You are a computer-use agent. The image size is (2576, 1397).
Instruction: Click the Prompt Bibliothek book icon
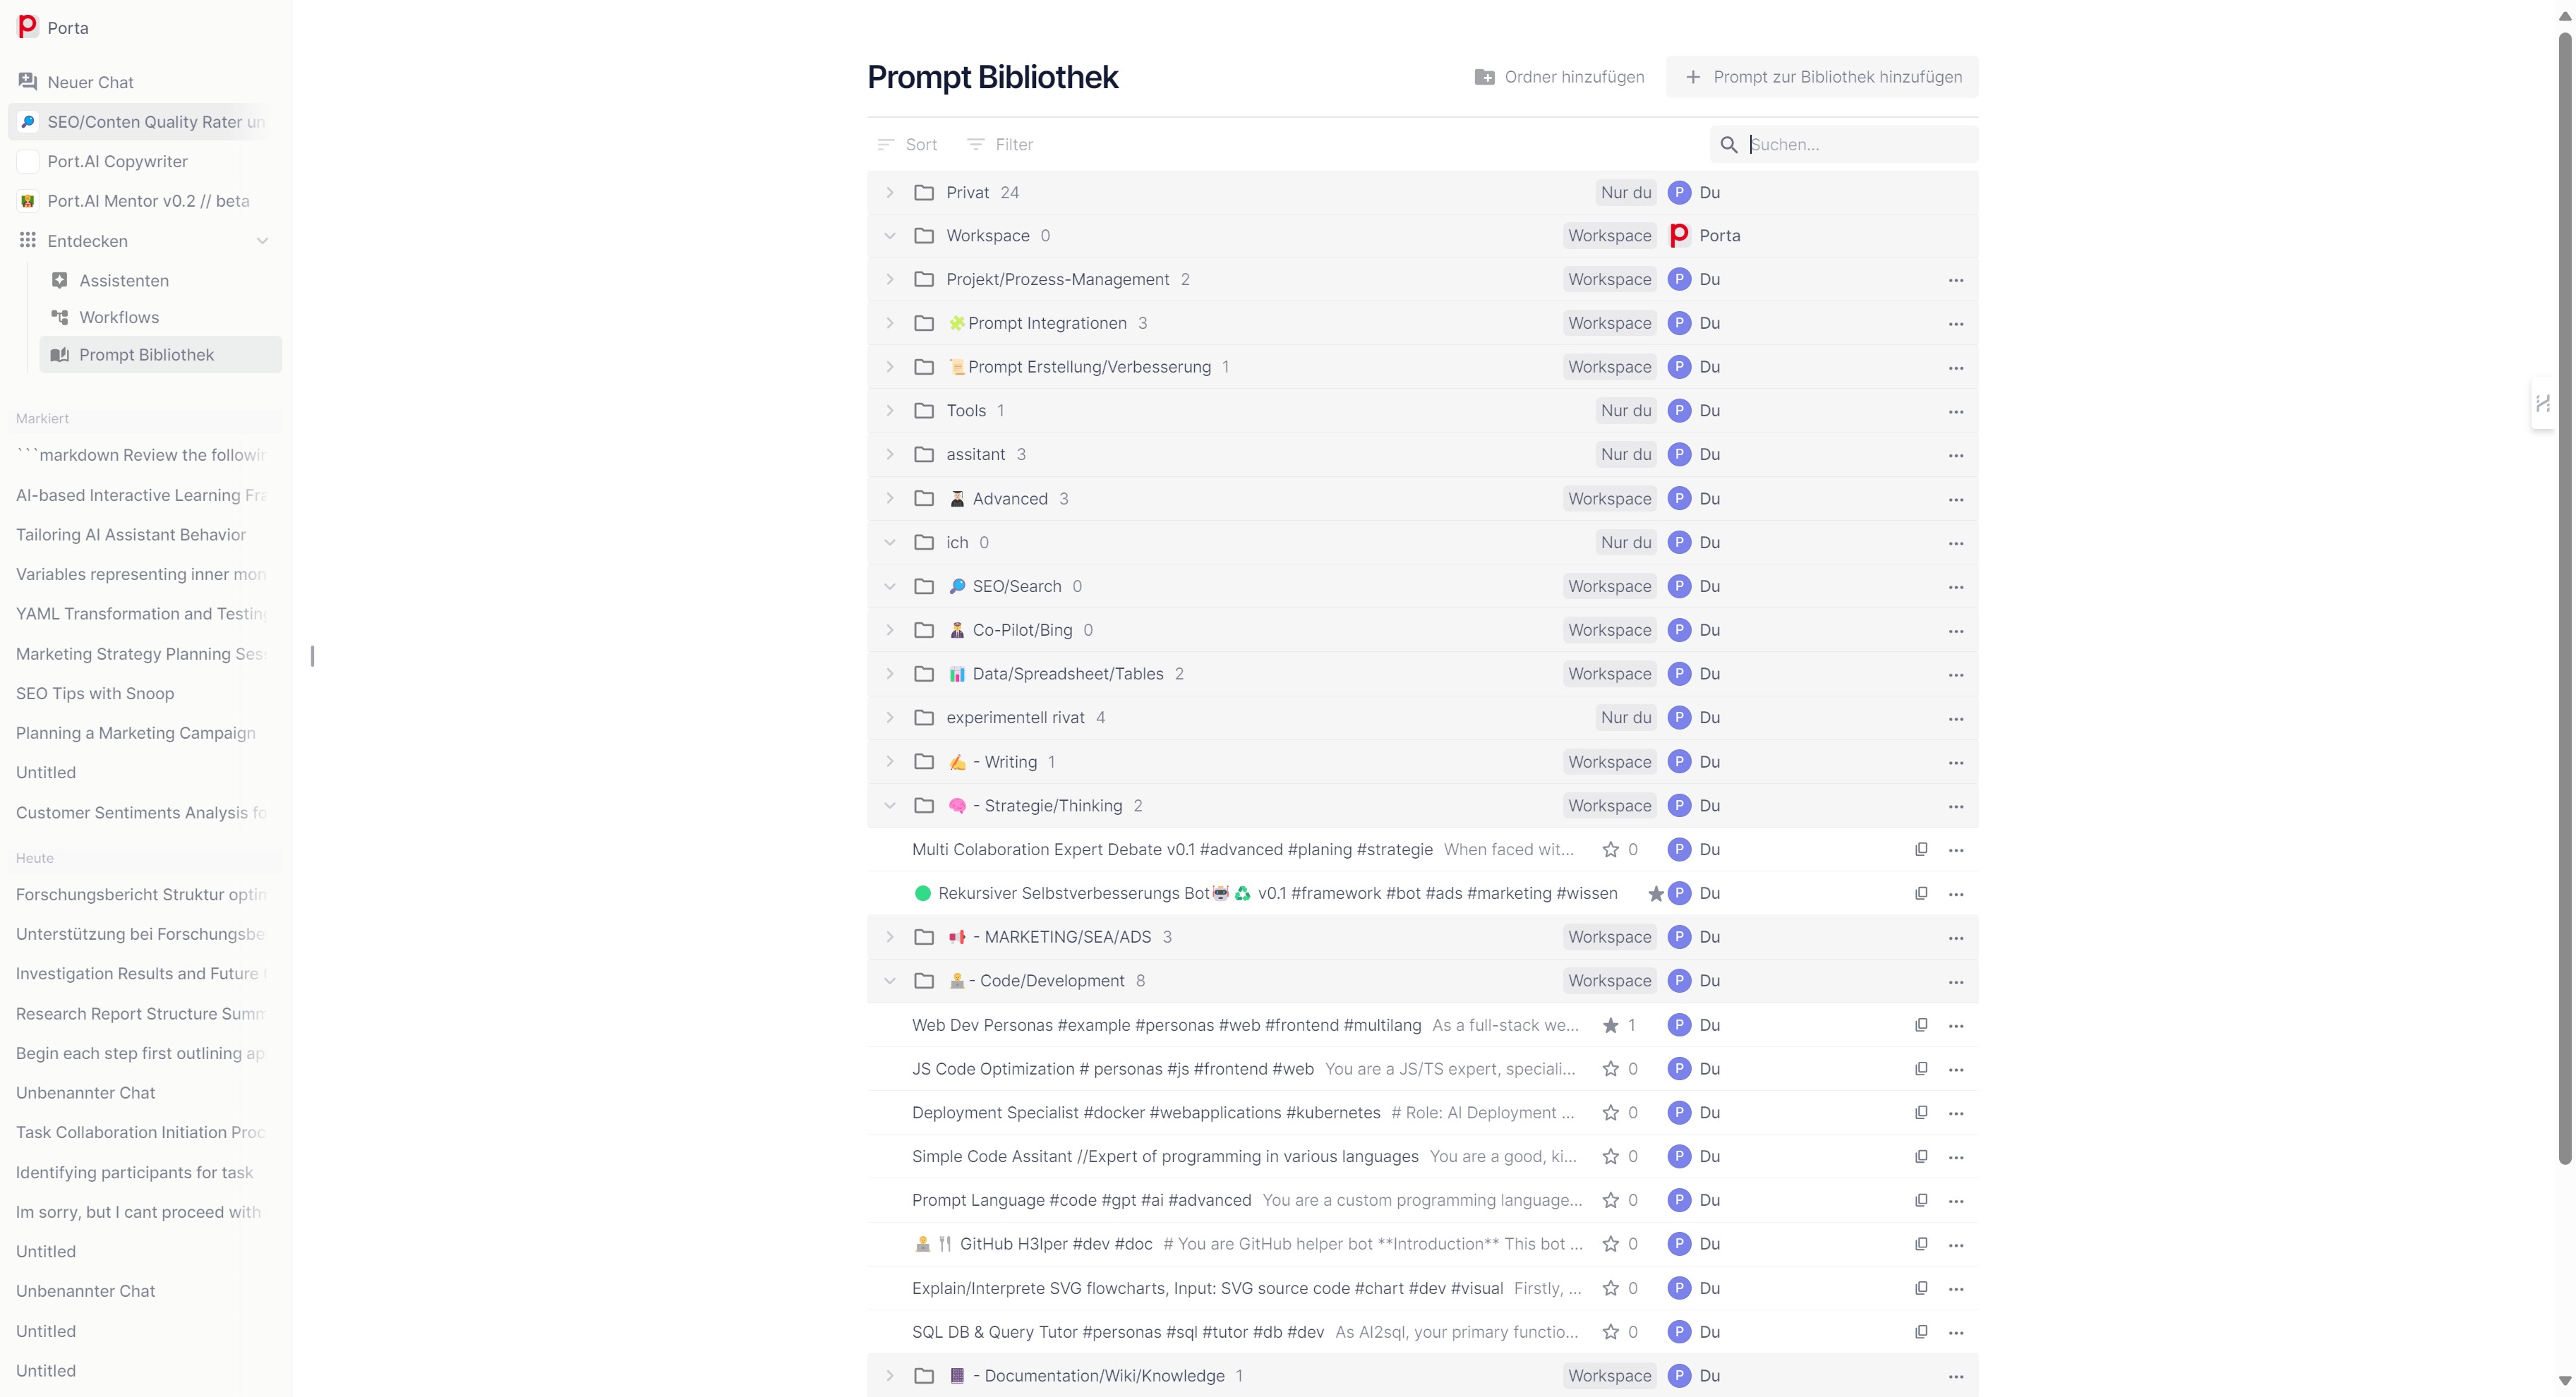point(60,354)
